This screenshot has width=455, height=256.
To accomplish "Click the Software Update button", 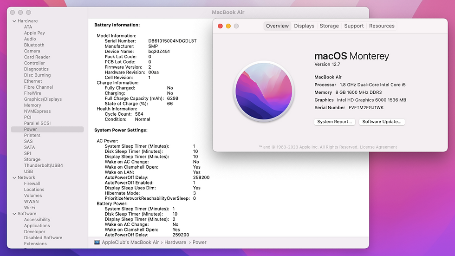I will (382, 122).
